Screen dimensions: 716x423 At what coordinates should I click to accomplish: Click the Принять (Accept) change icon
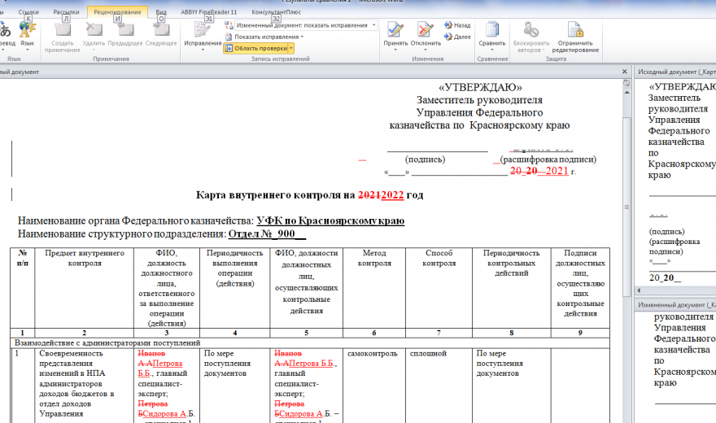point(395,29)
